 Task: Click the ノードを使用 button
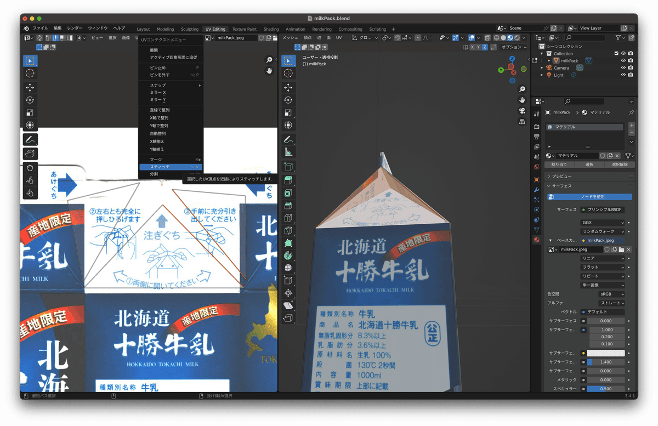(x=589, y=197)
